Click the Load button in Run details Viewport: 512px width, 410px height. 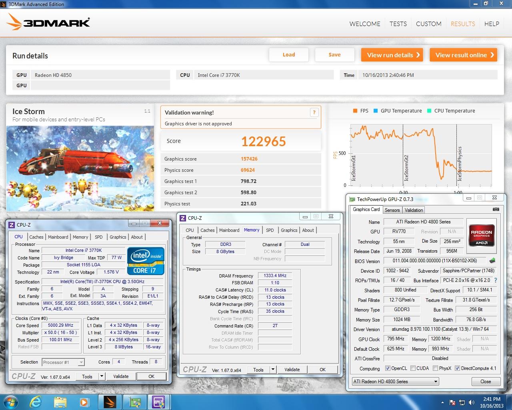289,55
